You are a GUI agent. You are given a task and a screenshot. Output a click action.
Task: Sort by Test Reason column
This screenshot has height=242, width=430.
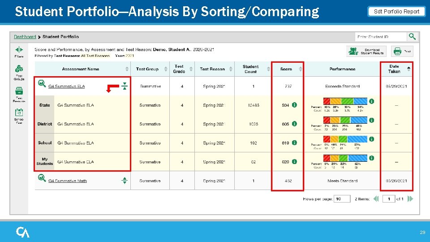[x=231, y=69]
